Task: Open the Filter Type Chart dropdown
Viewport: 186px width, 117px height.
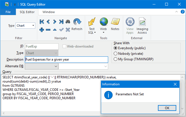Action: pos(33,26)
